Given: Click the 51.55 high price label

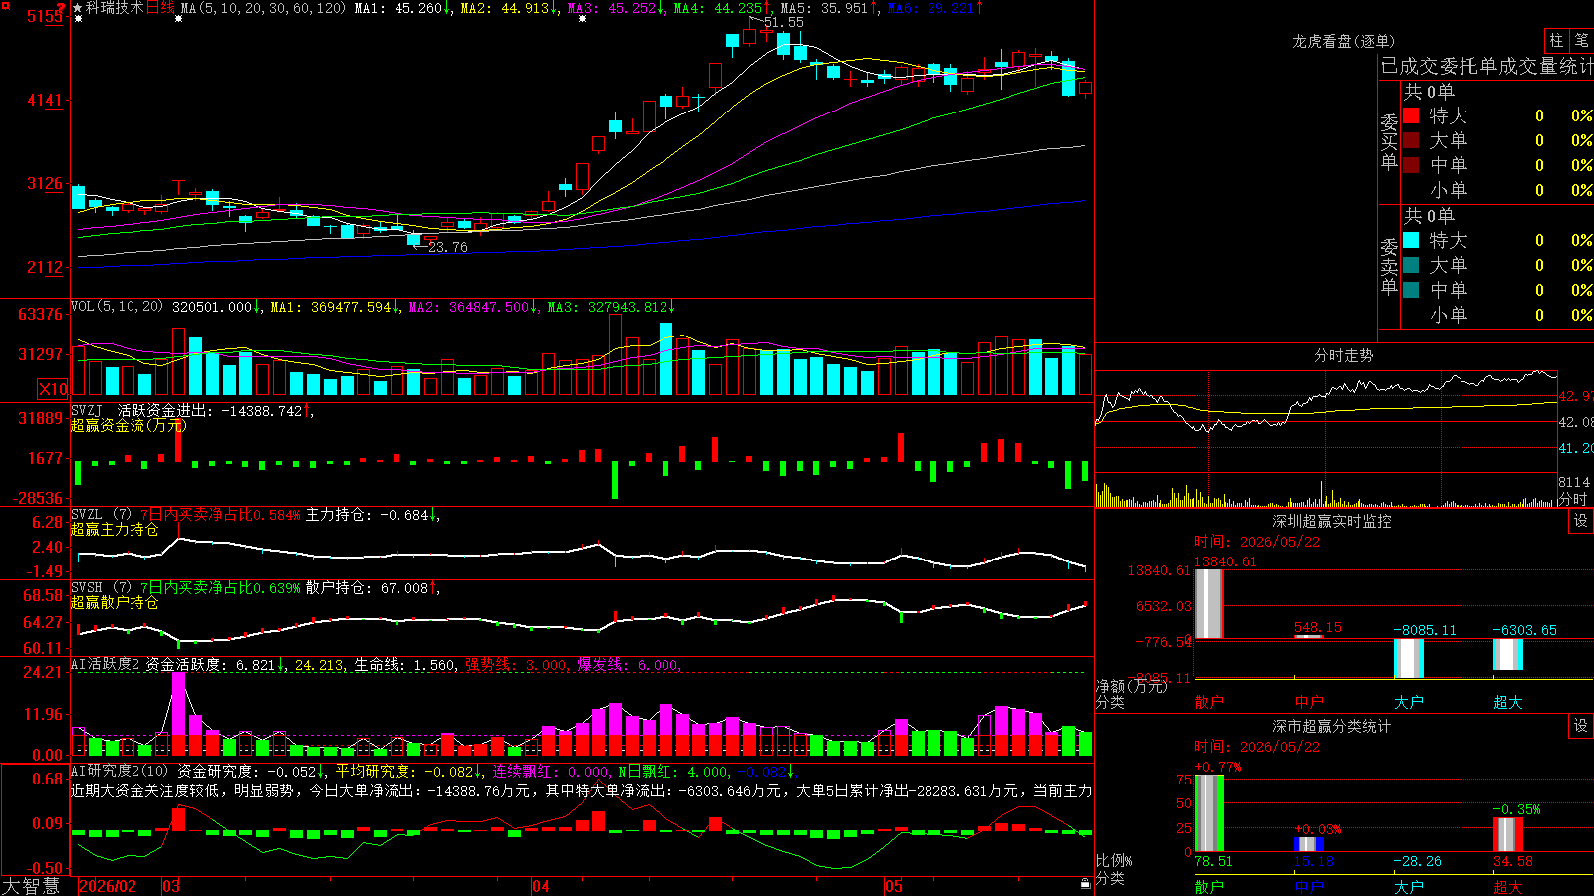Looking at the screenshot, I should pos(783,22).
